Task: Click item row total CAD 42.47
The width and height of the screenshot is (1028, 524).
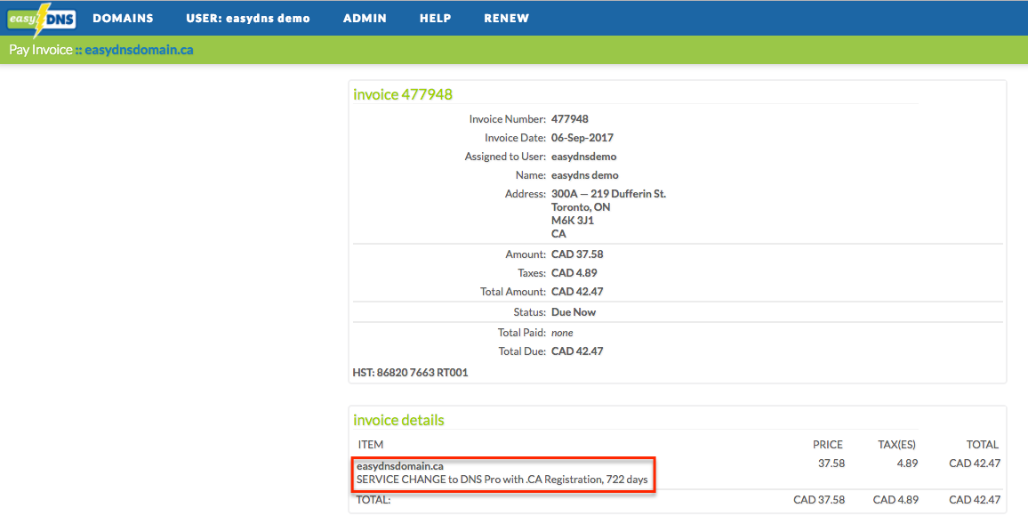Action: [x=975, y=464]
